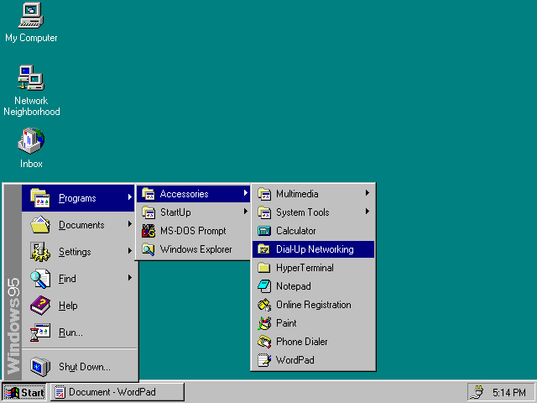Expand the Multimedia submenu arrow
537x403 pixels.
pos(368,193)
